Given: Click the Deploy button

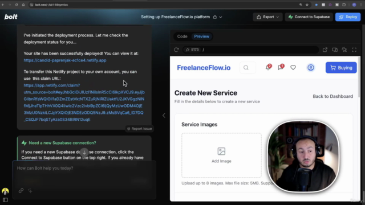Looking at the screenshot, I should [x=348, y=17].
